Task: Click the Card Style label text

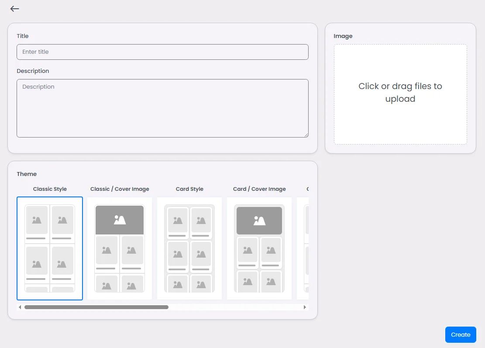Action: pyautogui.click(x=189, y=189)
